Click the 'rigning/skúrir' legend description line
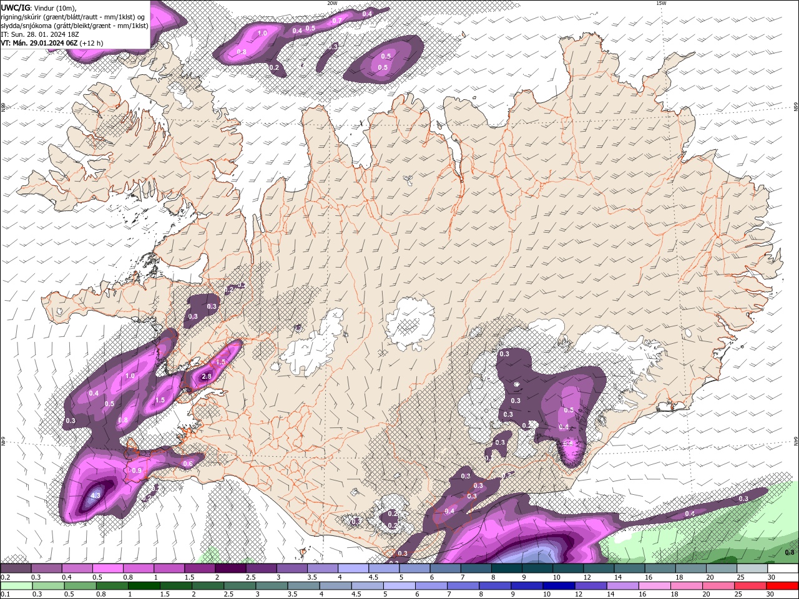Viewport: 799px width, 599px height. tap(73, 16)
